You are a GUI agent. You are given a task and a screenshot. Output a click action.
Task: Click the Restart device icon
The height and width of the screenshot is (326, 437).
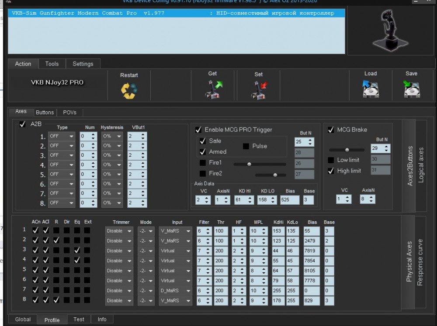(129, 90)
